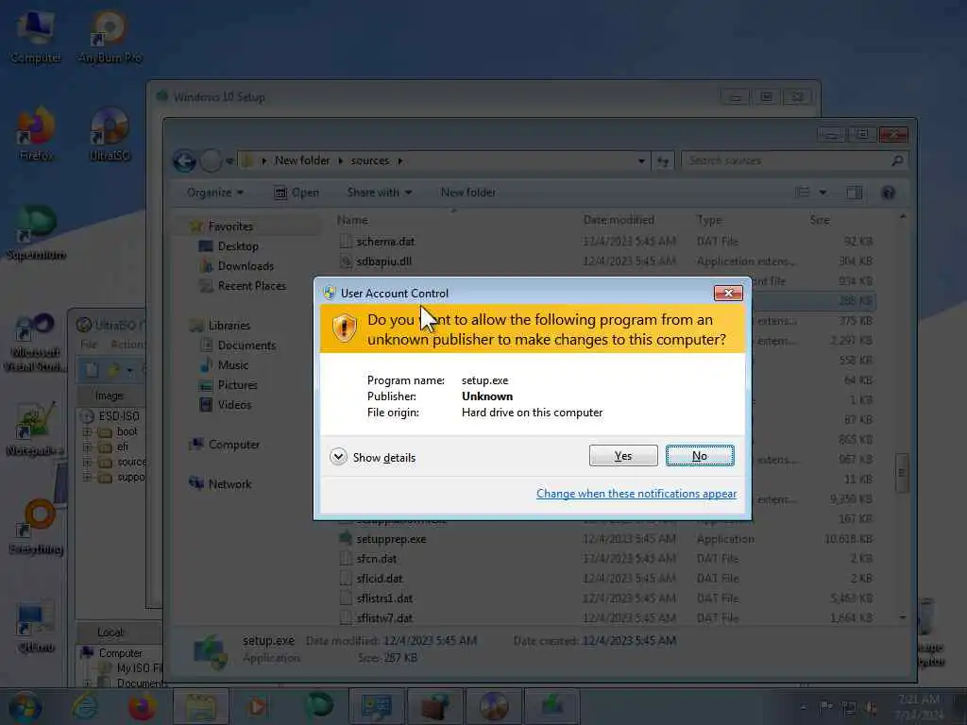Screen dimensions: 967x725
Task: Click taskbar clock
Action: 918,707
